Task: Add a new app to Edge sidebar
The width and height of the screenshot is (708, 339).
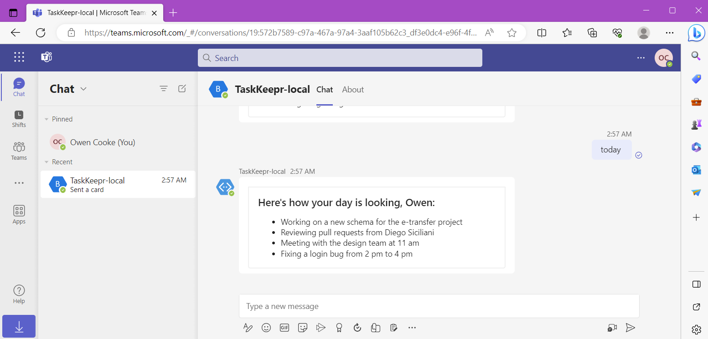Action: point(696,218)
